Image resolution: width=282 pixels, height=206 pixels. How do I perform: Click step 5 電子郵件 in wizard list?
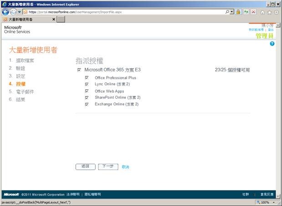point(25,92)
